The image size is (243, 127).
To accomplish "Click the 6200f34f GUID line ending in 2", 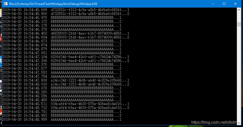I will (65, 61).
